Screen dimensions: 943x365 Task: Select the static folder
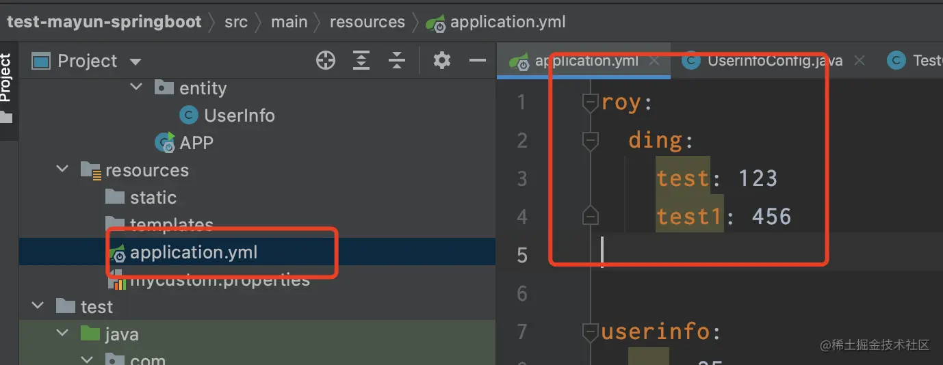tap(153, 198)
